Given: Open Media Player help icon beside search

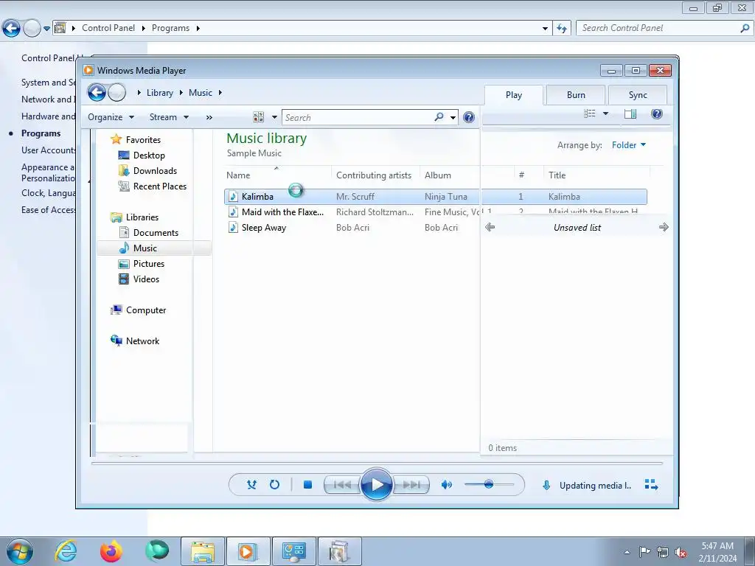Looking at the screenshot, I should pos(468,117).
